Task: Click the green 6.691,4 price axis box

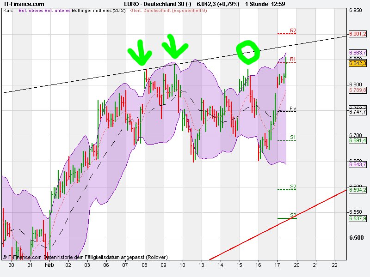Action: (357, 141)
